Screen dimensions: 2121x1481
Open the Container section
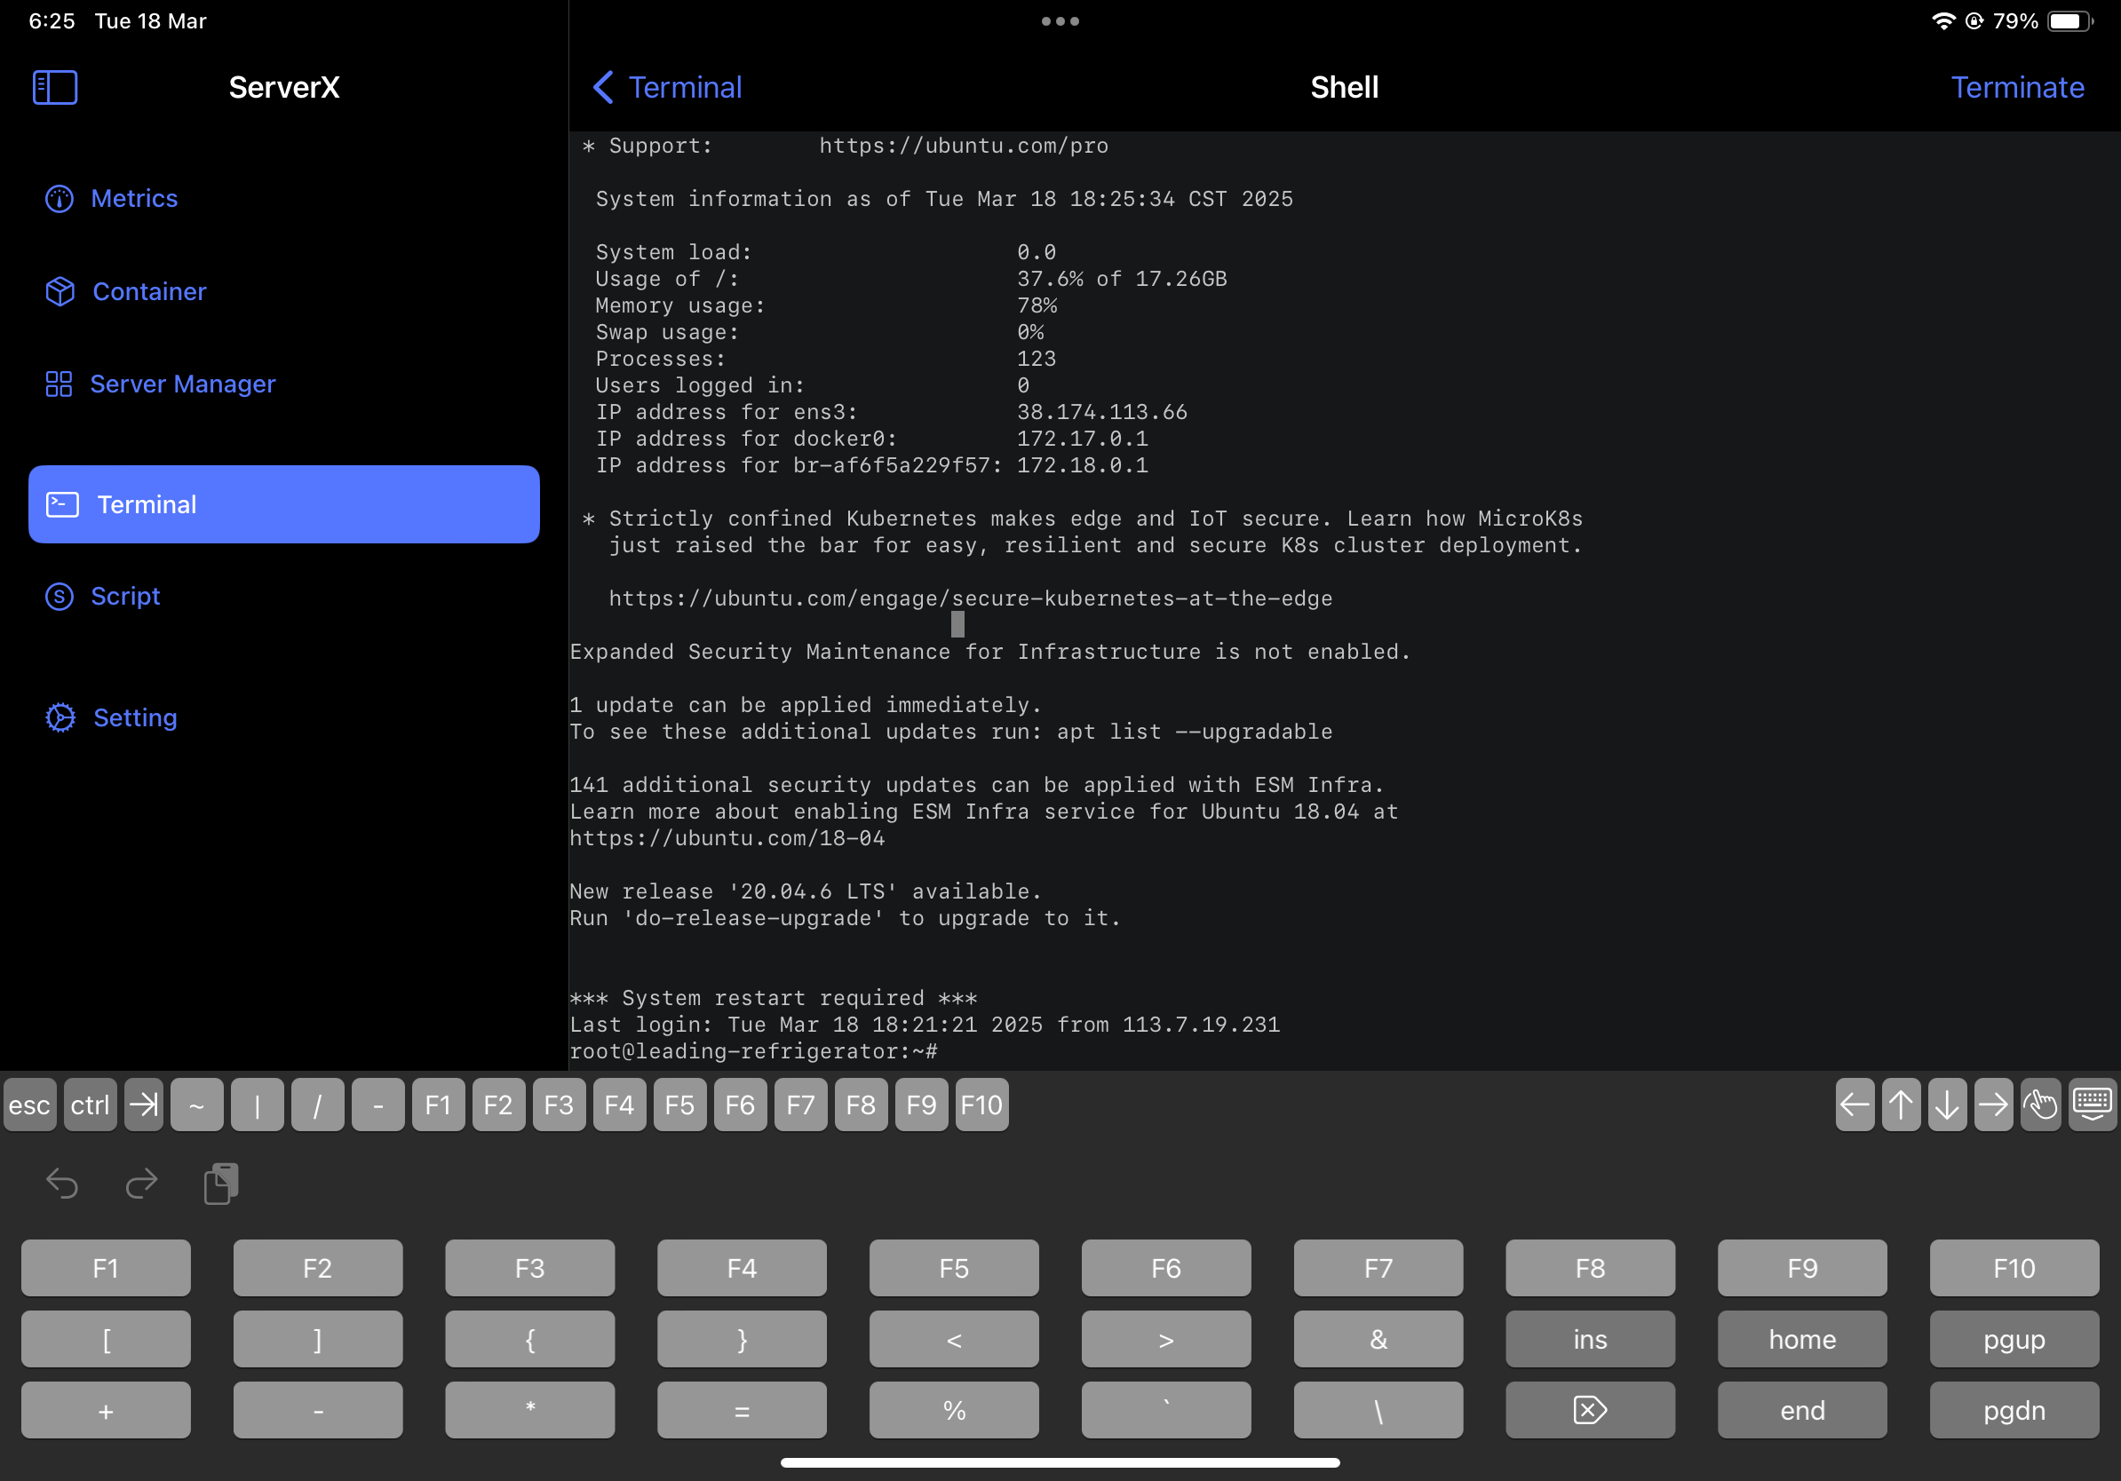click(125, 292)
